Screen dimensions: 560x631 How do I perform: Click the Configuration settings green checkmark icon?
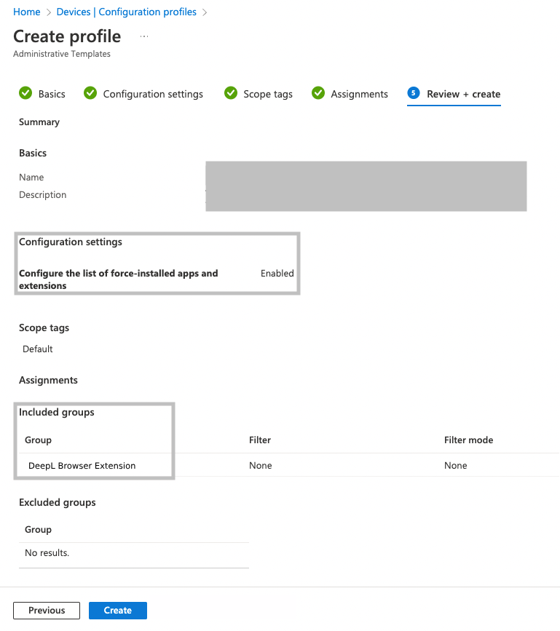90,93
